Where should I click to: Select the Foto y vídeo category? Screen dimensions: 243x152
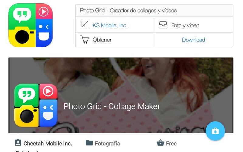pyautogui.click(x=185, y=25)
